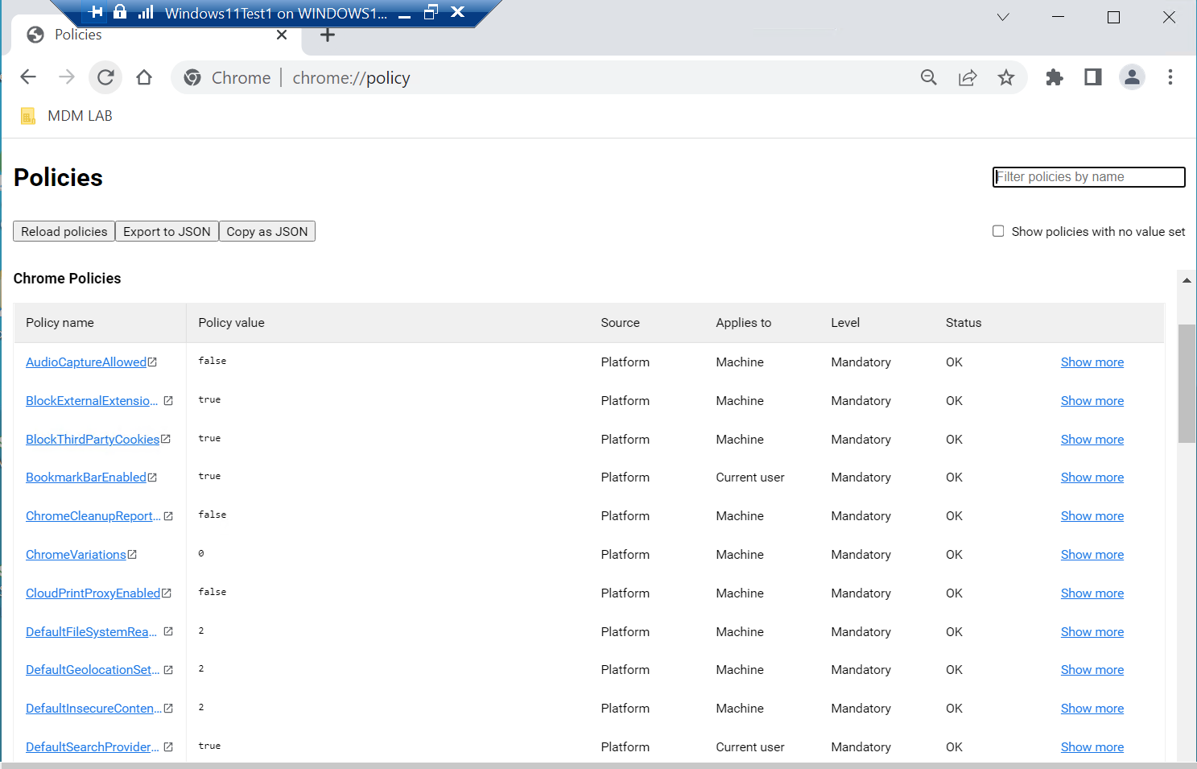
Task: Go back to the previous page
Action: [28, 77]
